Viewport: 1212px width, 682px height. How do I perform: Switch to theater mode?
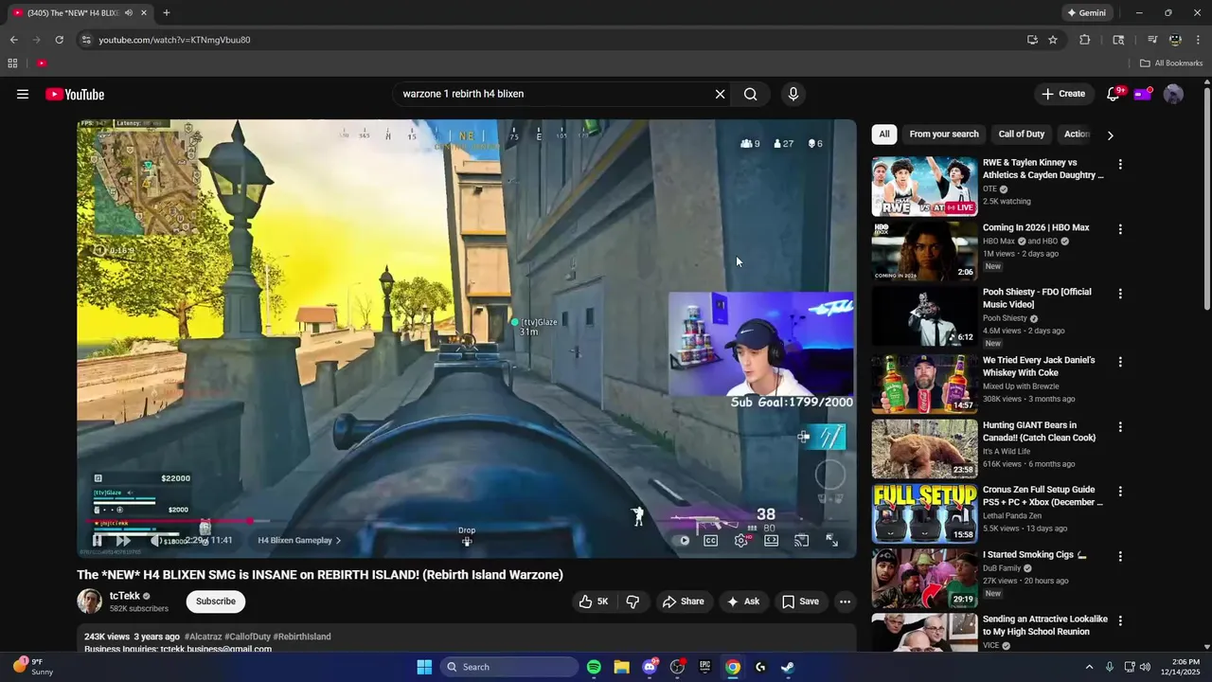coord(772,541)
